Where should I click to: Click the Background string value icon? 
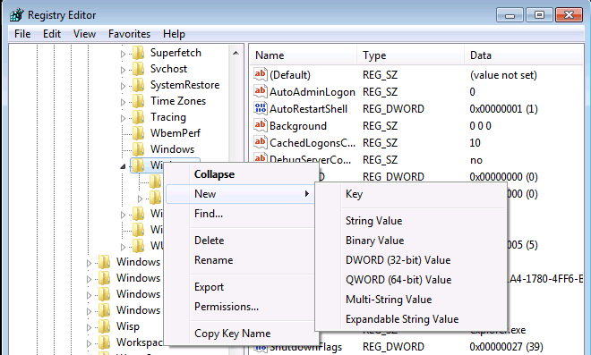point(260,125)
